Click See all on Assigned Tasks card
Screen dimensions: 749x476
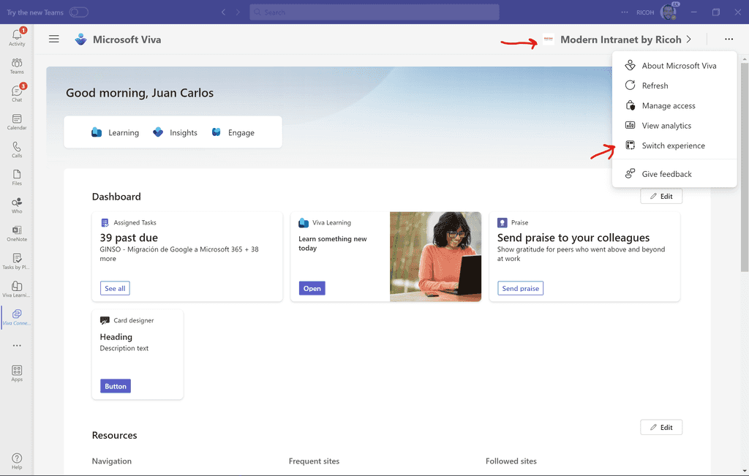115,288
